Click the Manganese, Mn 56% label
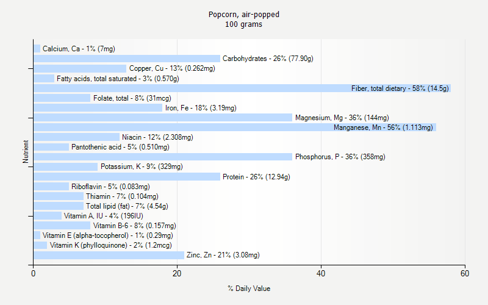 [x=383, y=127]
